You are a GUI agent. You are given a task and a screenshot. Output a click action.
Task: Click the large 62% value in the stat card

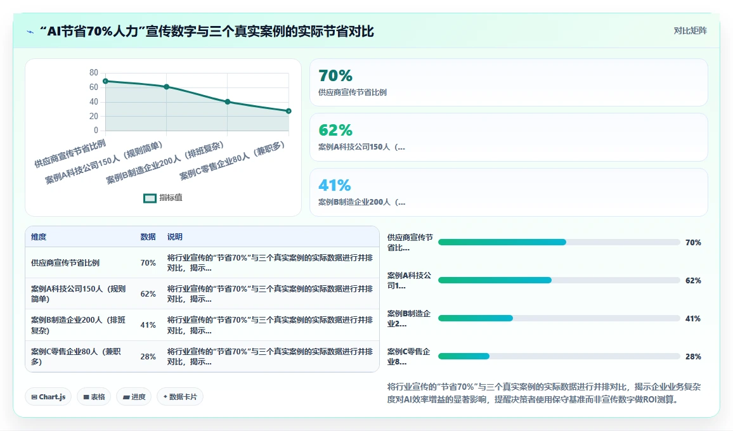335,130
